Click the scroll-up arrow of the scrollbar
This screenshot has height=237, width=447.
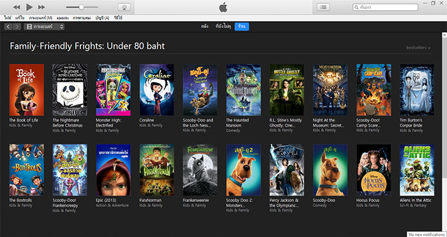444,35
